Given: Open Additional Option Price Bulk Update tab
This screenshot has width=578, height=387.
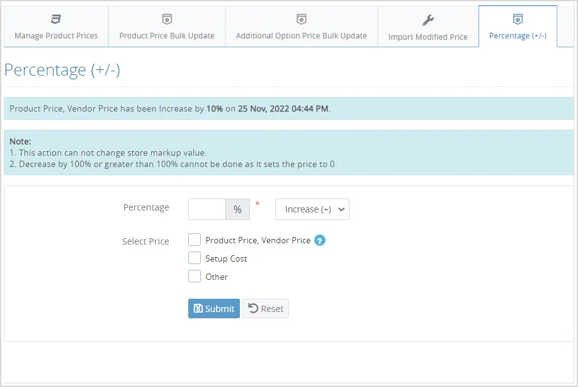Looking at the screenshot, I should coord(301,26).
